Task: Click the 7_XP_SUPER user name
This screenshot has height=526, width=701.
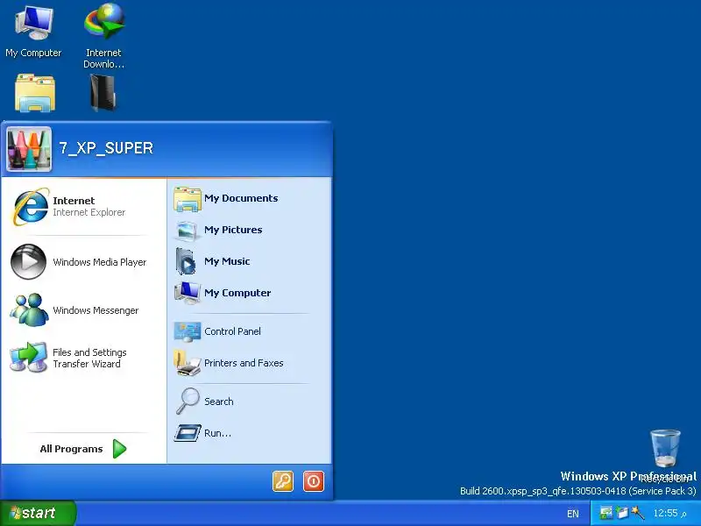Action: tap(106, 148)
